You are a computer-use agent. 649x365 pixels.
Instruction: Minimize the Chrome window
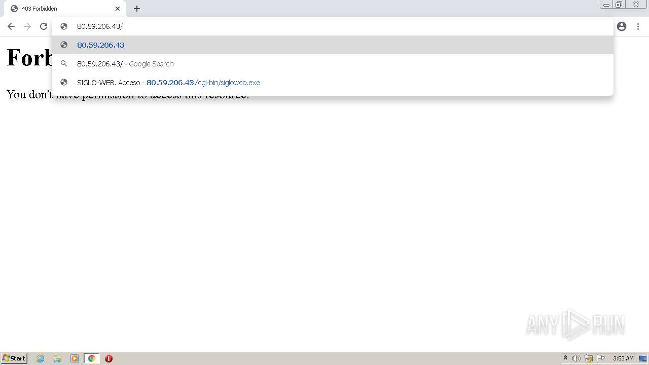[606, 5]
